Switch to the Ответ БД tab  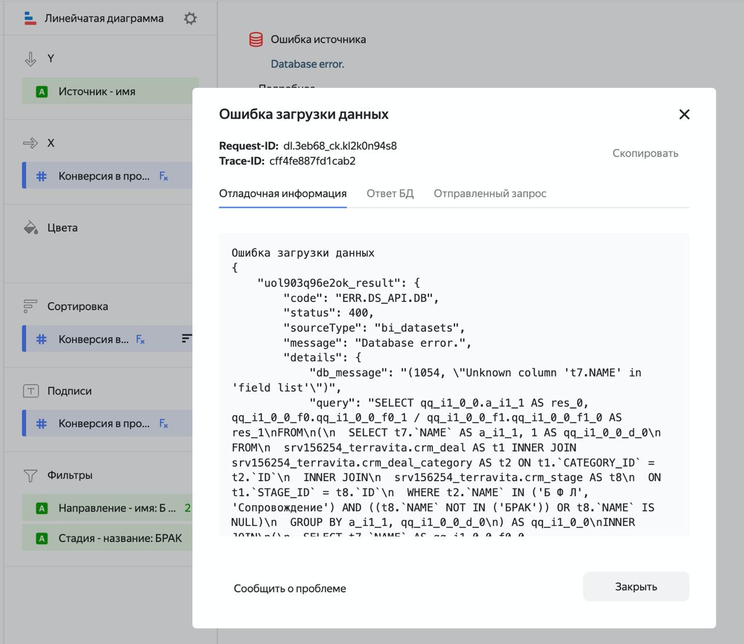point(390,194)
